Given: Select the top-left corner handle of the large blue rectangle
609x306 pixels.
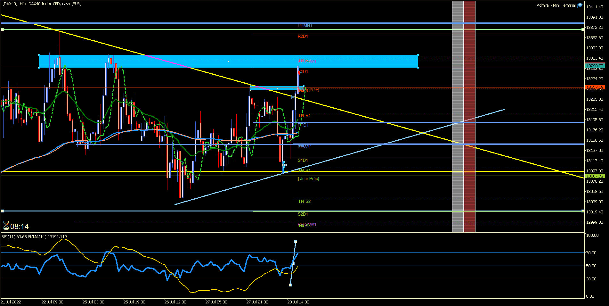Looking at the screenshot, I should pyautogui.click(x=39, y=55).
